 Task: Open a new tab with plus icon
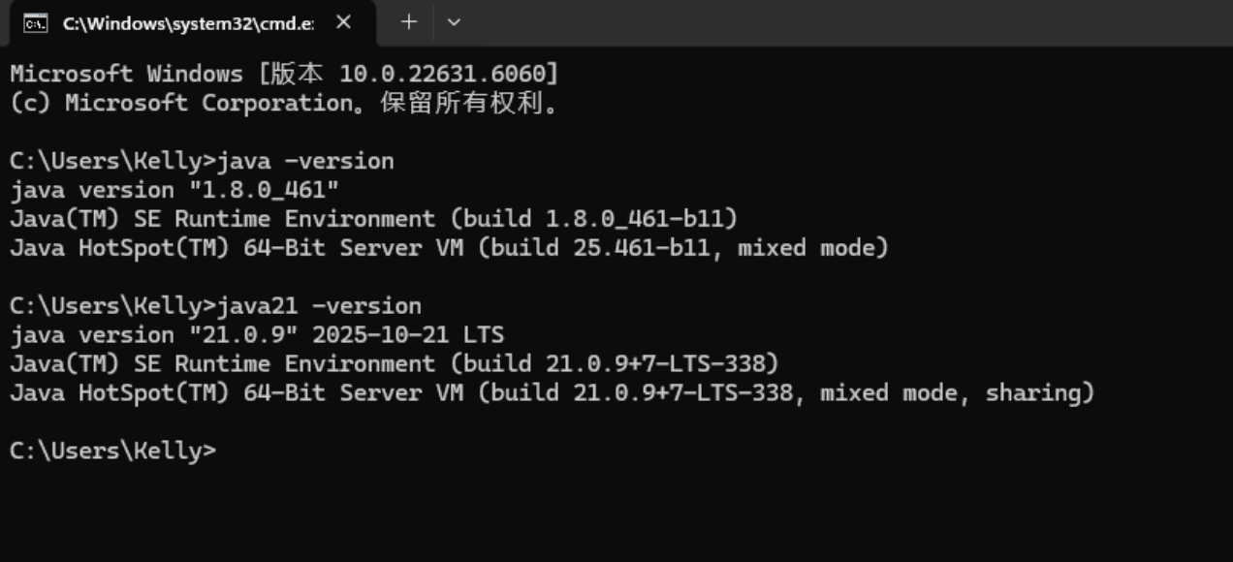point(409,22)
